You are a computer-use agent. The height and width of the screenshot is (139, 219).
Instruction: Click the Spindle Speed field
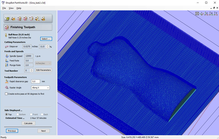click(29, 56)
